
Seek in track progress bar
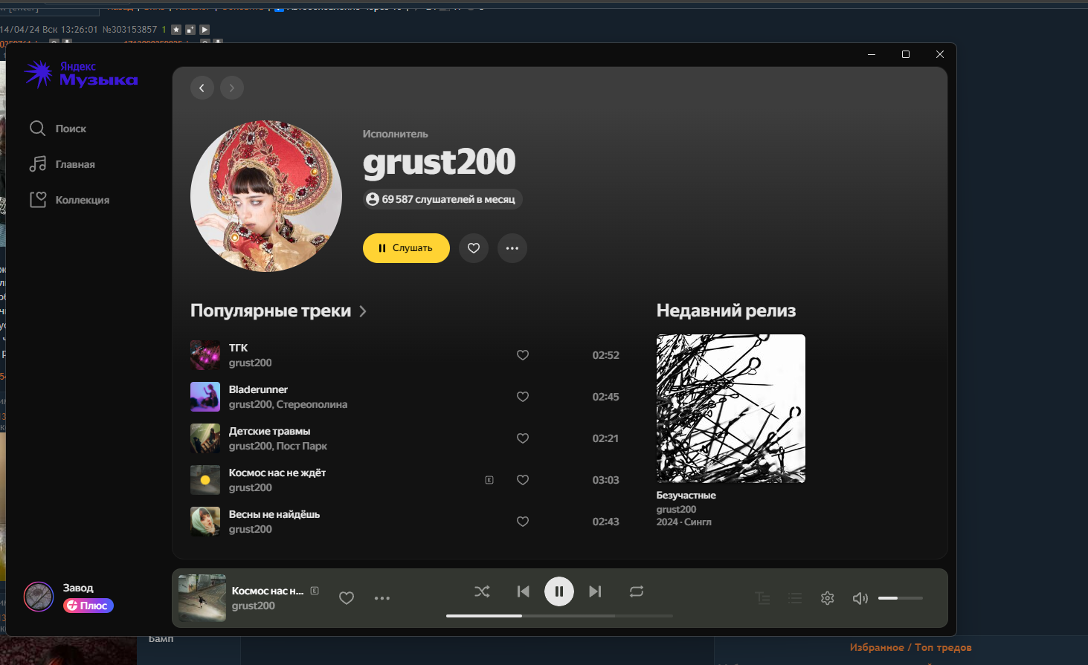coord(559,616)
